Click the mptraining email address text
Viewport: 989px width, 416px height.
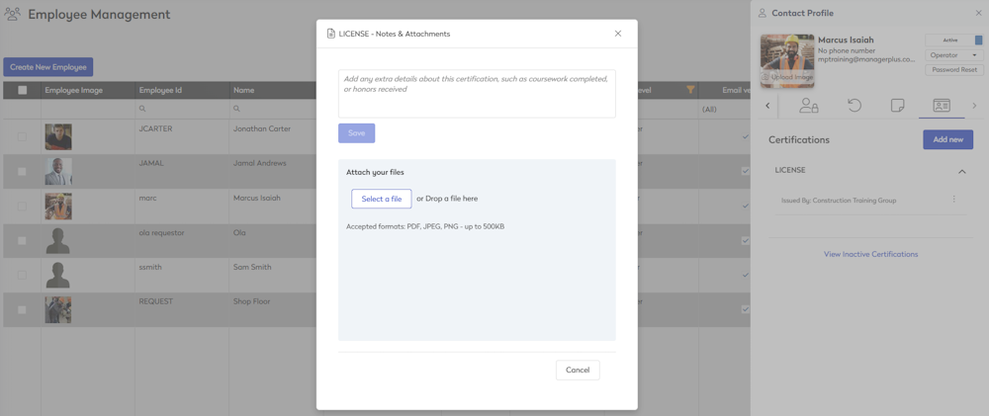click(x=866, y=60)
